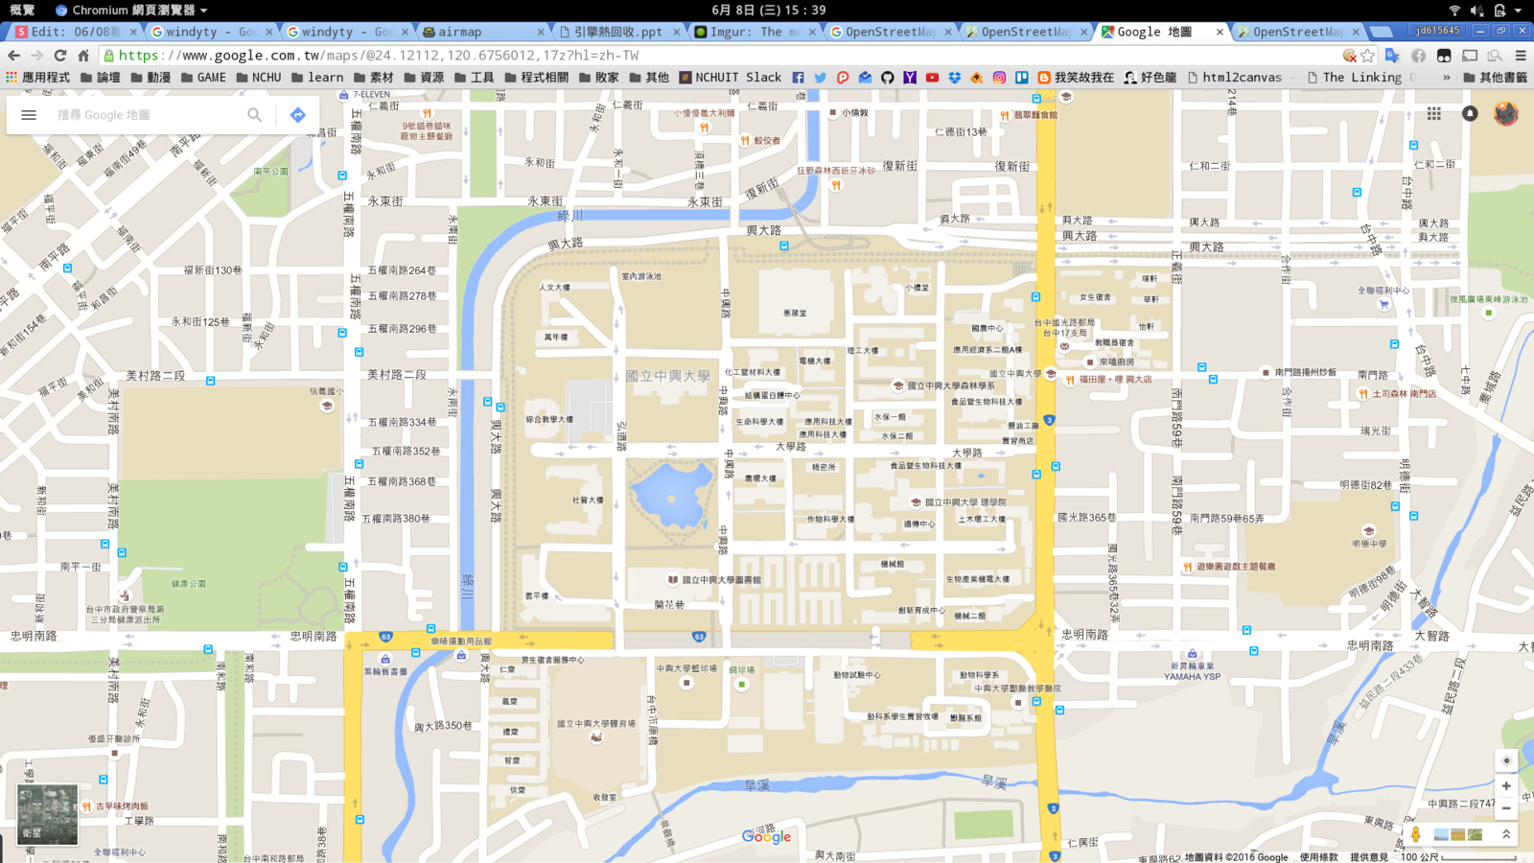Click the 國立中興大學 campus label

tap(668, 376)
